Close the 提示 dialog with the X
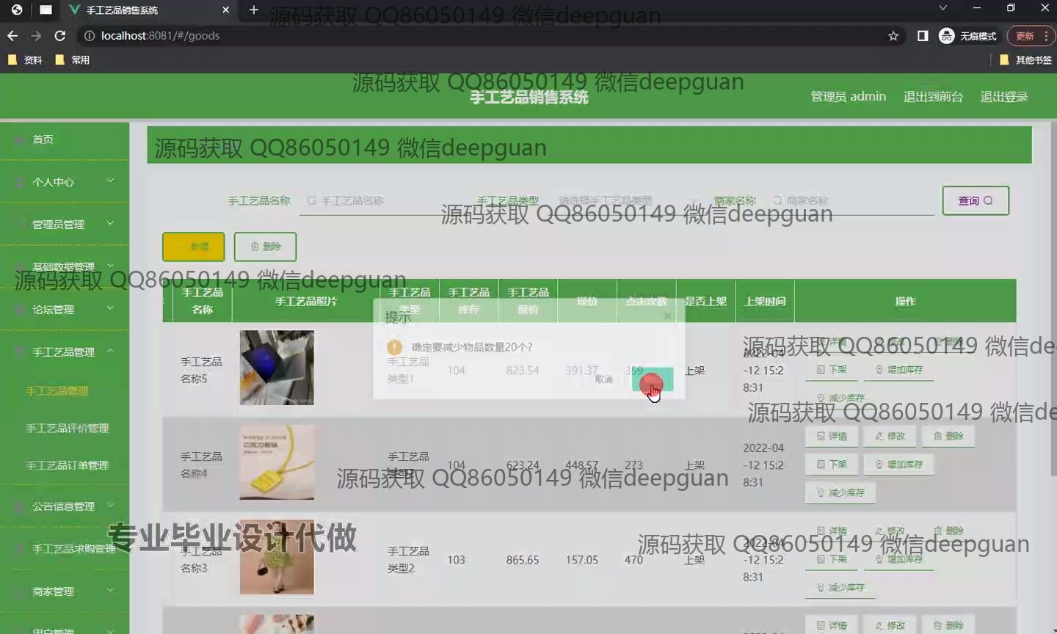Screen dimensions: 1057x634 667,316
